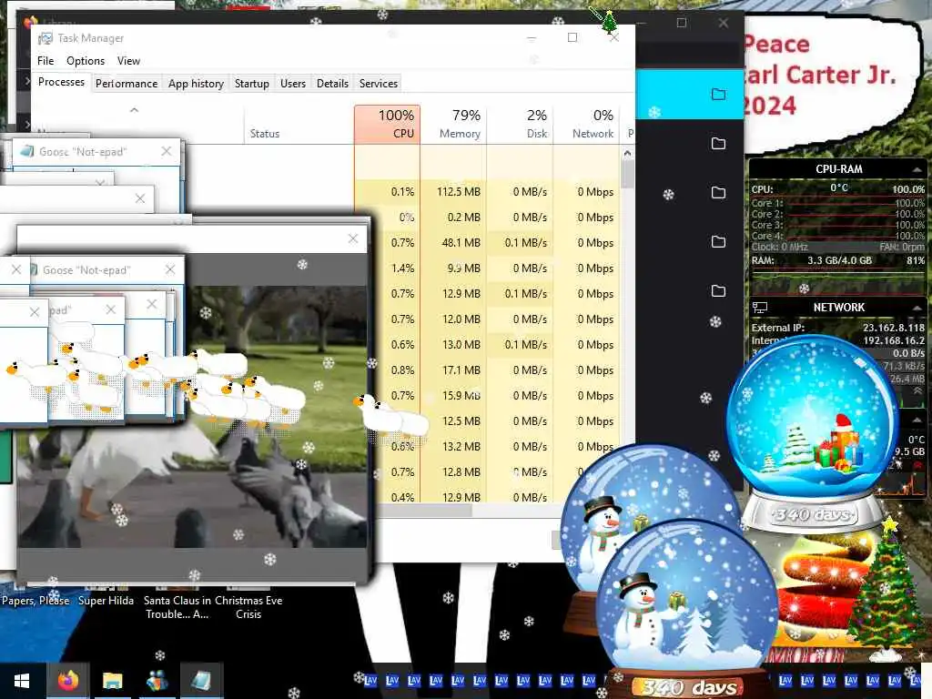The height and width of the screenshot is (699, 932).
Task: Click the External IP value 23.162.8.118
Action: (x=894, y=328)
